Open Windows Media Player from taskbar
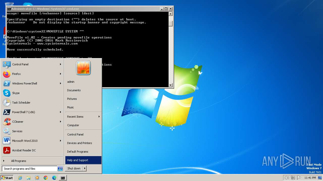Image resolution: width=323 pixels, height=181 pixels. coord(37,178)
